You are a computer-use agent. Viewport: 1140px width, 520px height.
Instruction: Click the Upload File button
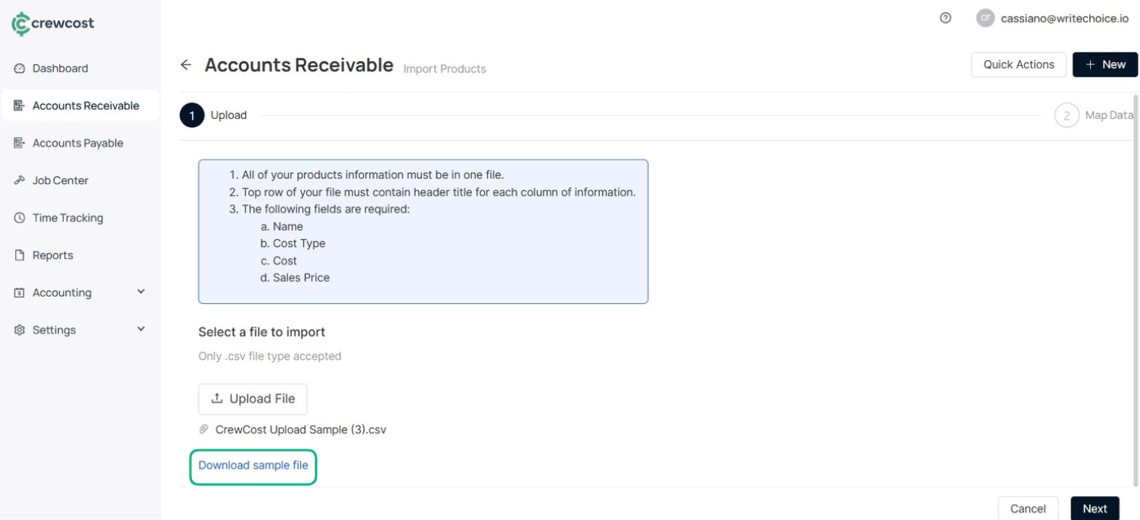pyautogui.click(x=252, y=399)
